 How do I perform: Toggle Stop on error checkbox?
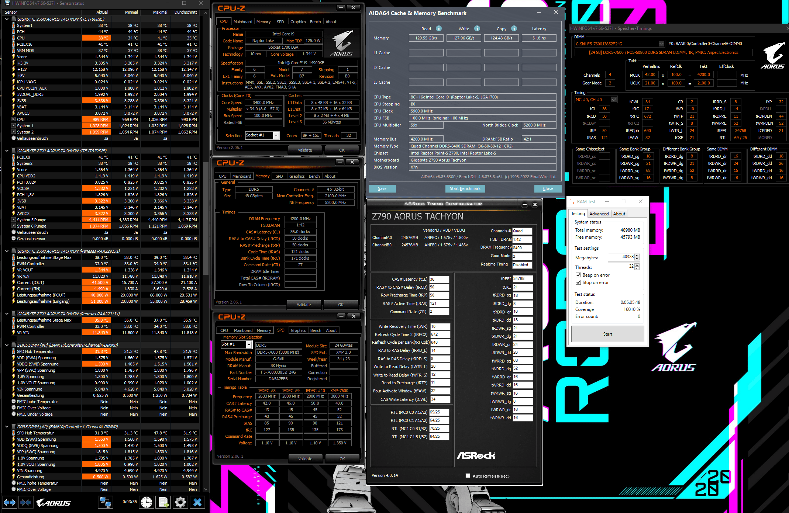578,283
